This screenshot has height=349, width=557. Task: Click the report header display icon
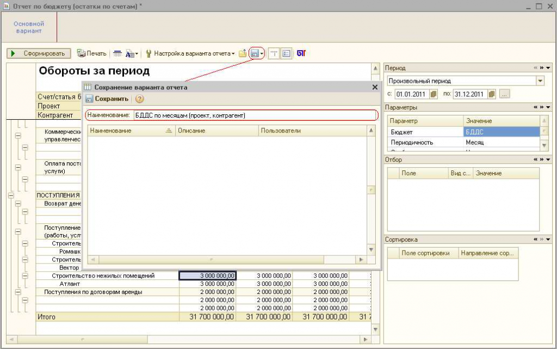[274, 53]
